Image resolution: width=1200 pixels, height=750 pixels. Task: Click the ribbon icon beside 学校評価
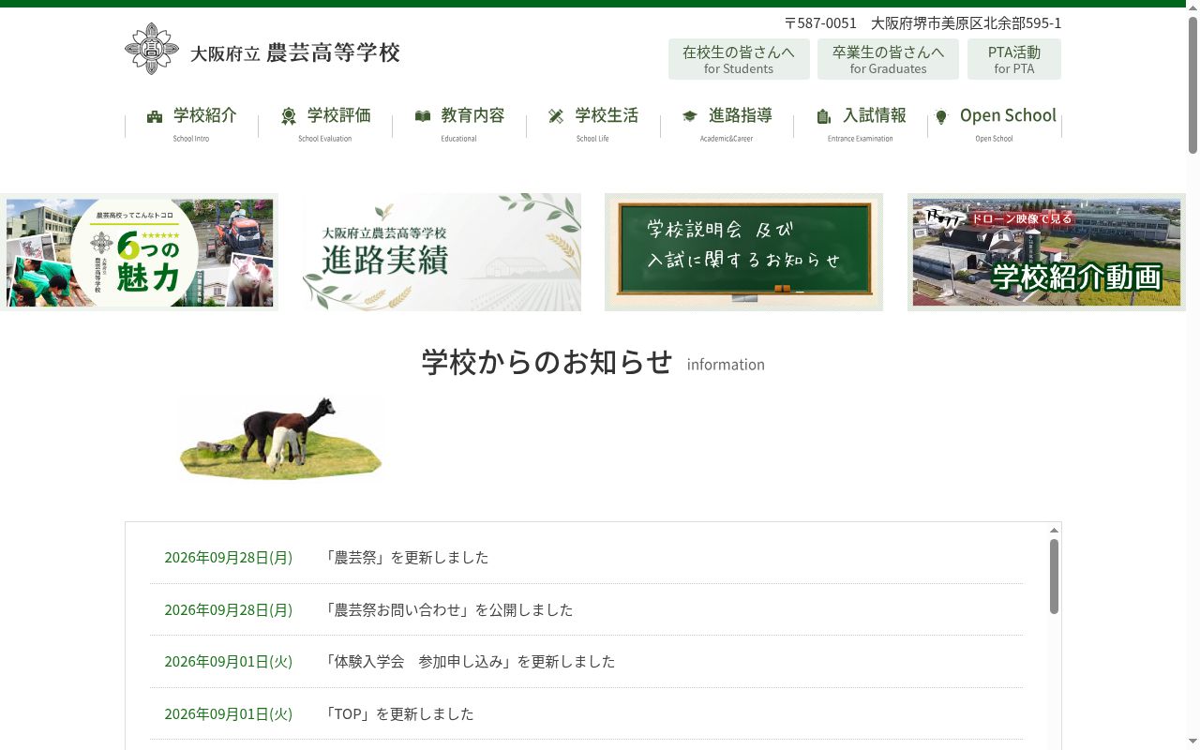289,116
